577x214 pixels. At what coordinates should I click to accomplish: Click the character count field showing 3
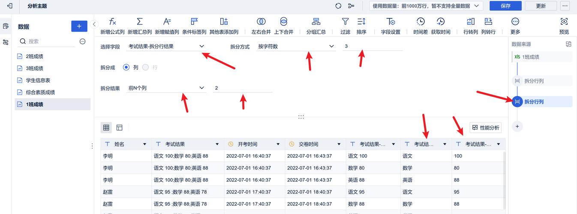click(373, 46)
